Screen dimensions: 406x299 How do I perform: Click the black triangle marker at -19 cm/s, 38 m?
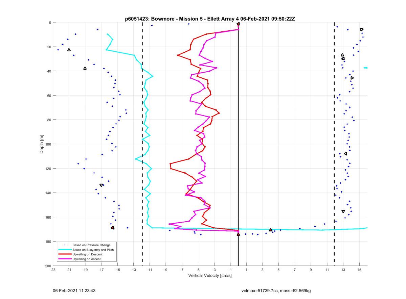pos(85,68)
